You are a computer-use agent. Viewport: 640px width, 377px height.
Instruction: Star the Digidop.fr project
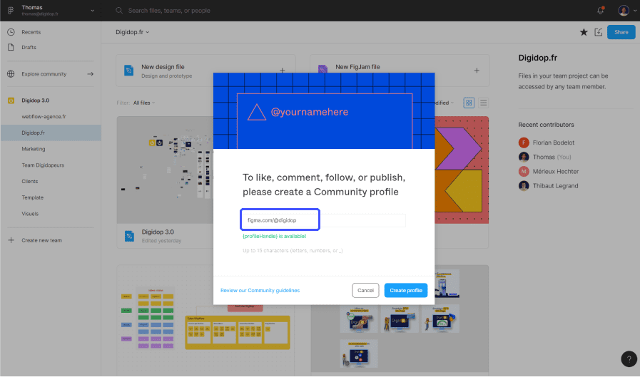[584, 32]
